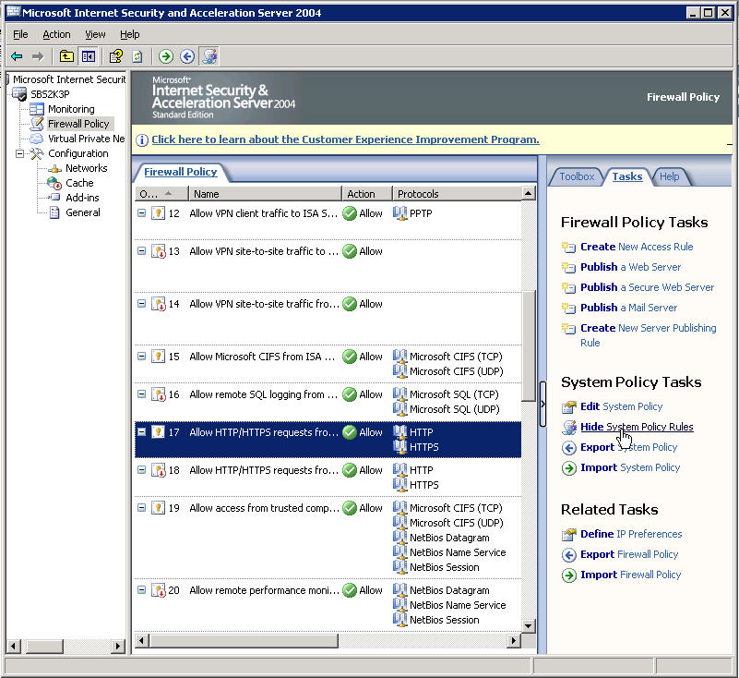The height and width of the screenshot is (678, 739).
Task: Click Edit System Policy link
Action: 621,406
